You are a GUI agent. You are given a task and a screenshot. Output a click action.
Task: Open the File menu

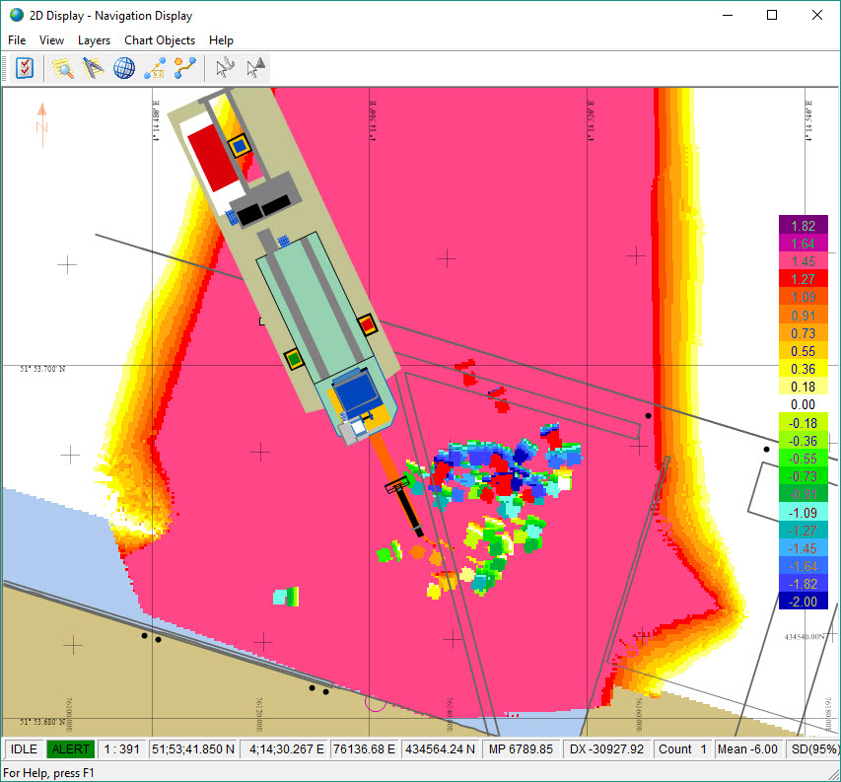pyautogui.click(x=17, y=40)
